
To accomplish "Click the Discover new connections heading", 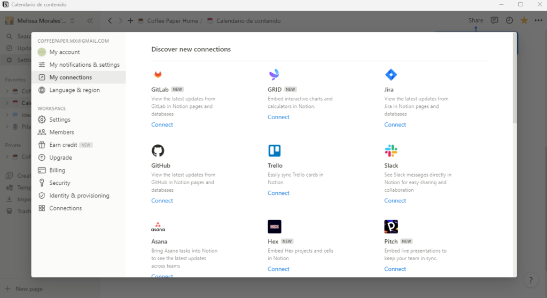I will pos(191,49).
